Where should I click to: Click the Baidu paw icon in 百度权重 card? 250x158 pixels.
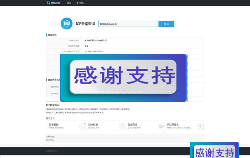(x=122, y=126)
